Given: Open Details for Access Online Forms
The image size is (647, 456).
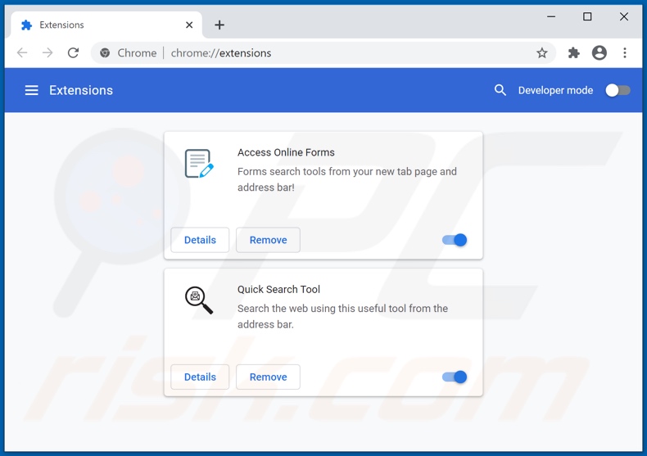Looking at the screenshot, I should pos(200,240).
